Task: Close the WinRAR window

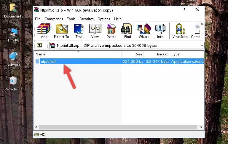Action: [198, 10]
